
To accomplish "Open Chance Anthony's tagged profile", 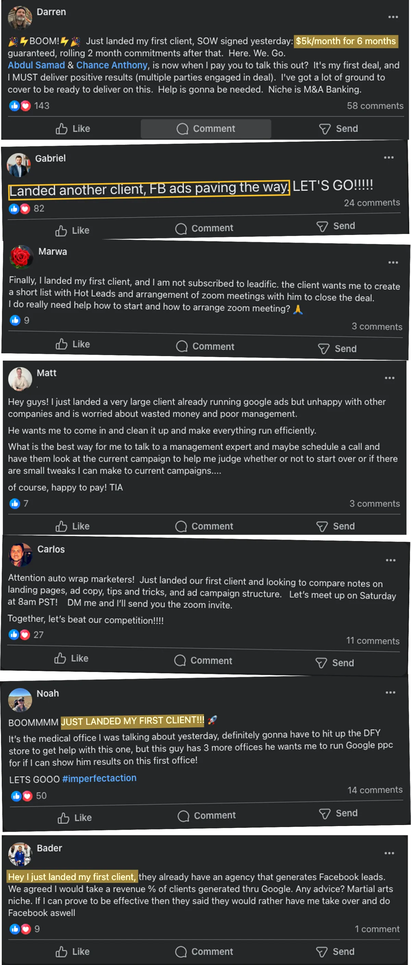I will tap(112, 65).
